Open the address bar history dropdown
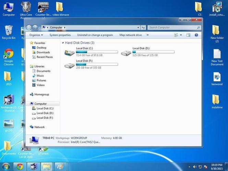228x171 pixels. click(138, 27)
